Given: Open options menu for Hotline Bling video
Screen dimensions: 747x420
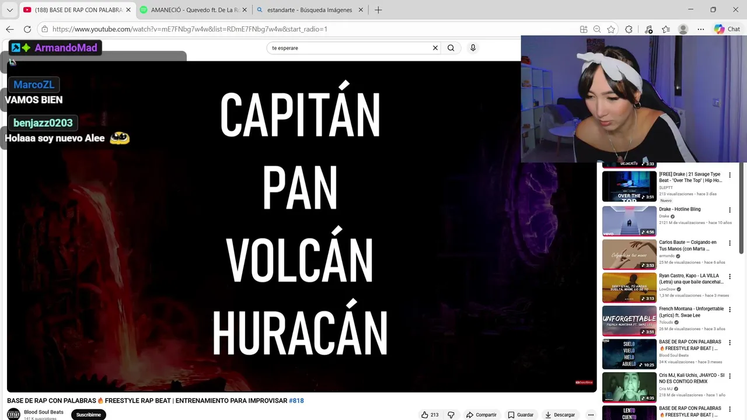Looking at the screenshot, I should [x=729, y=210].
